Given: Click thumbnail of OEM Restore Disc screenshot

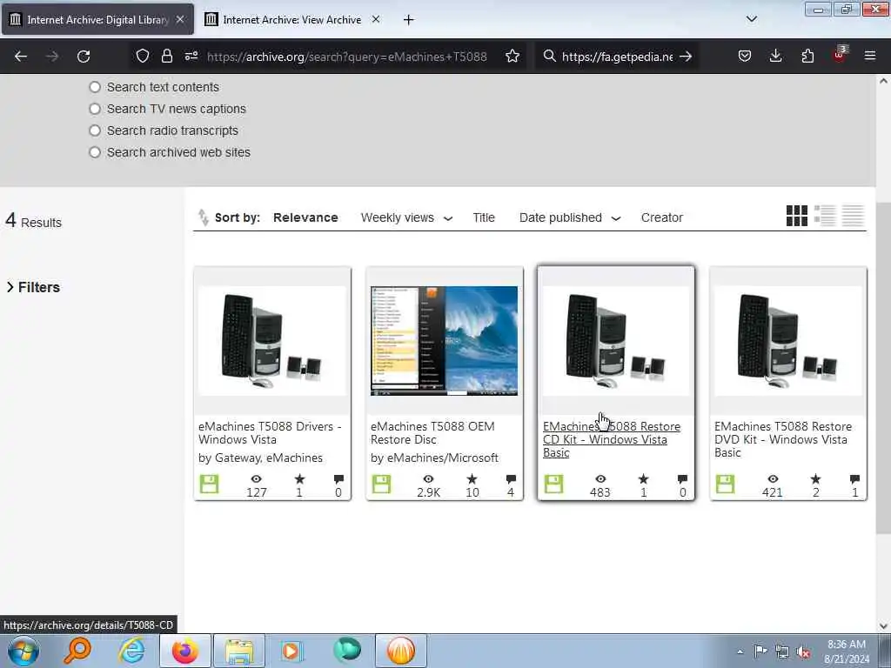Looking at the screenshot, I should click(444, 341).
